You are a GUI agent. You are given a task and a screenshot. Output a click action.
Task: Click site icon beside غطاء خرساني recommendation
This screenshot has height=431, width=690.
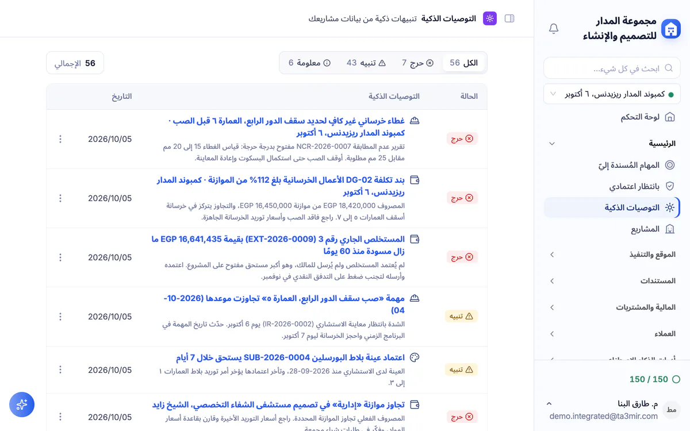[x=415, y=121]
